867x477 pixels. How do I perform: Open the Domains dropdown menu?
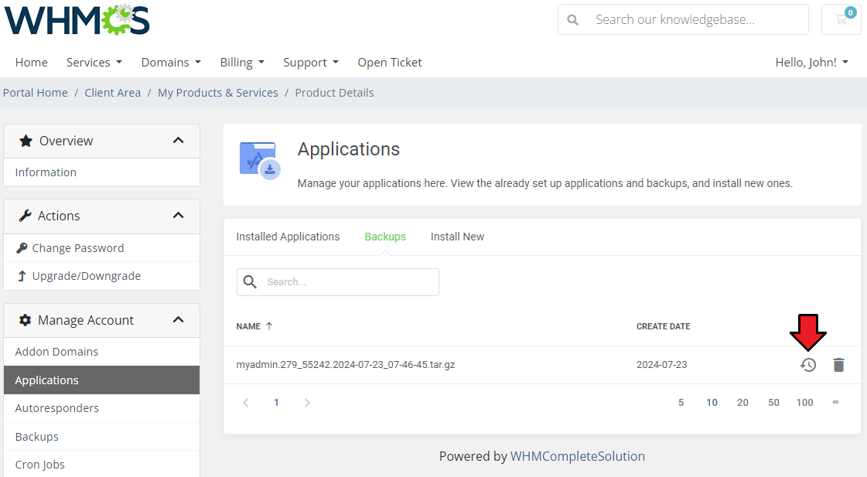pyautogui.click(x=171, y=63)
